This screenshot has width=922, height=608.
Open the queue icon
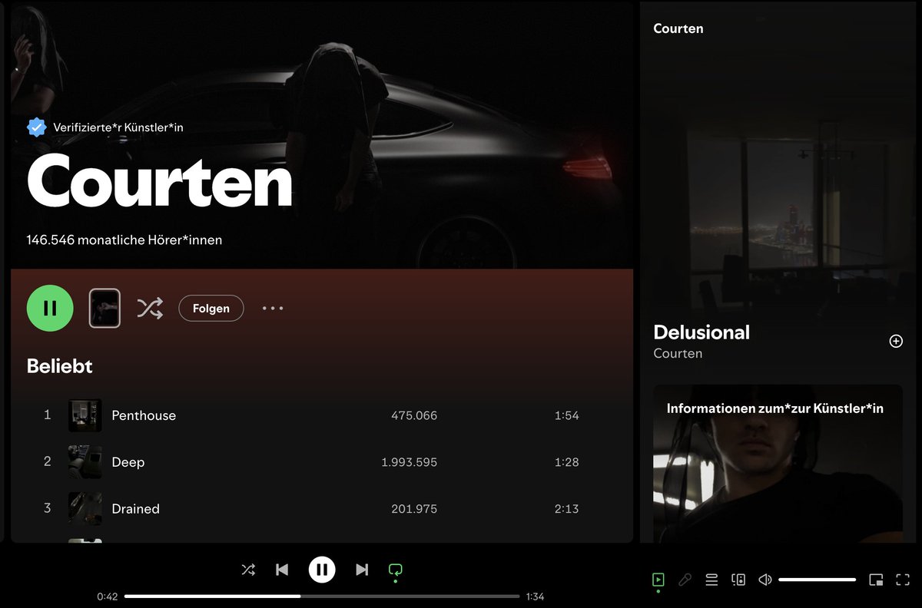tap(711, 580)
